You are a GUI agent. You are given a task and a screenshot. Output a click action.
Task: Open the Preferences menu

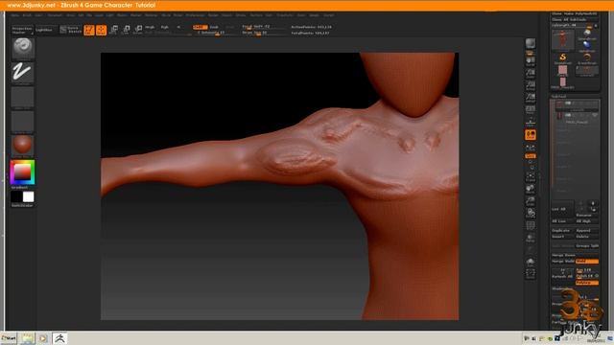coord(195,15)
